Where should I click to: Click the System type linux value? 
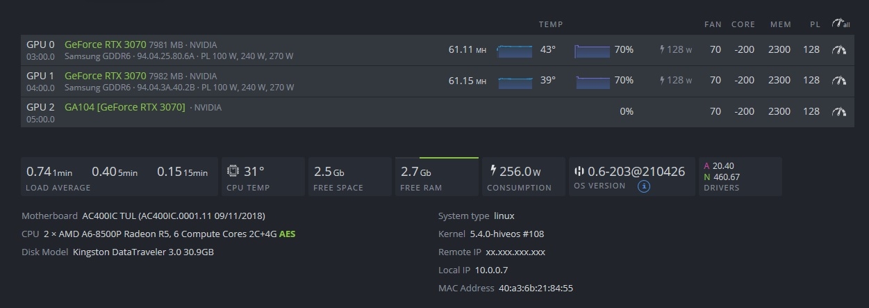pyautogui.click(x=504, y=216)
